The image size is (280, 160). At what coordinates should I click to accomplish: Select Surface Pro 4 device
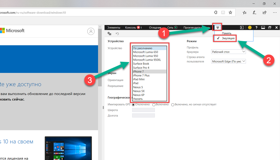tap(150, 68)
